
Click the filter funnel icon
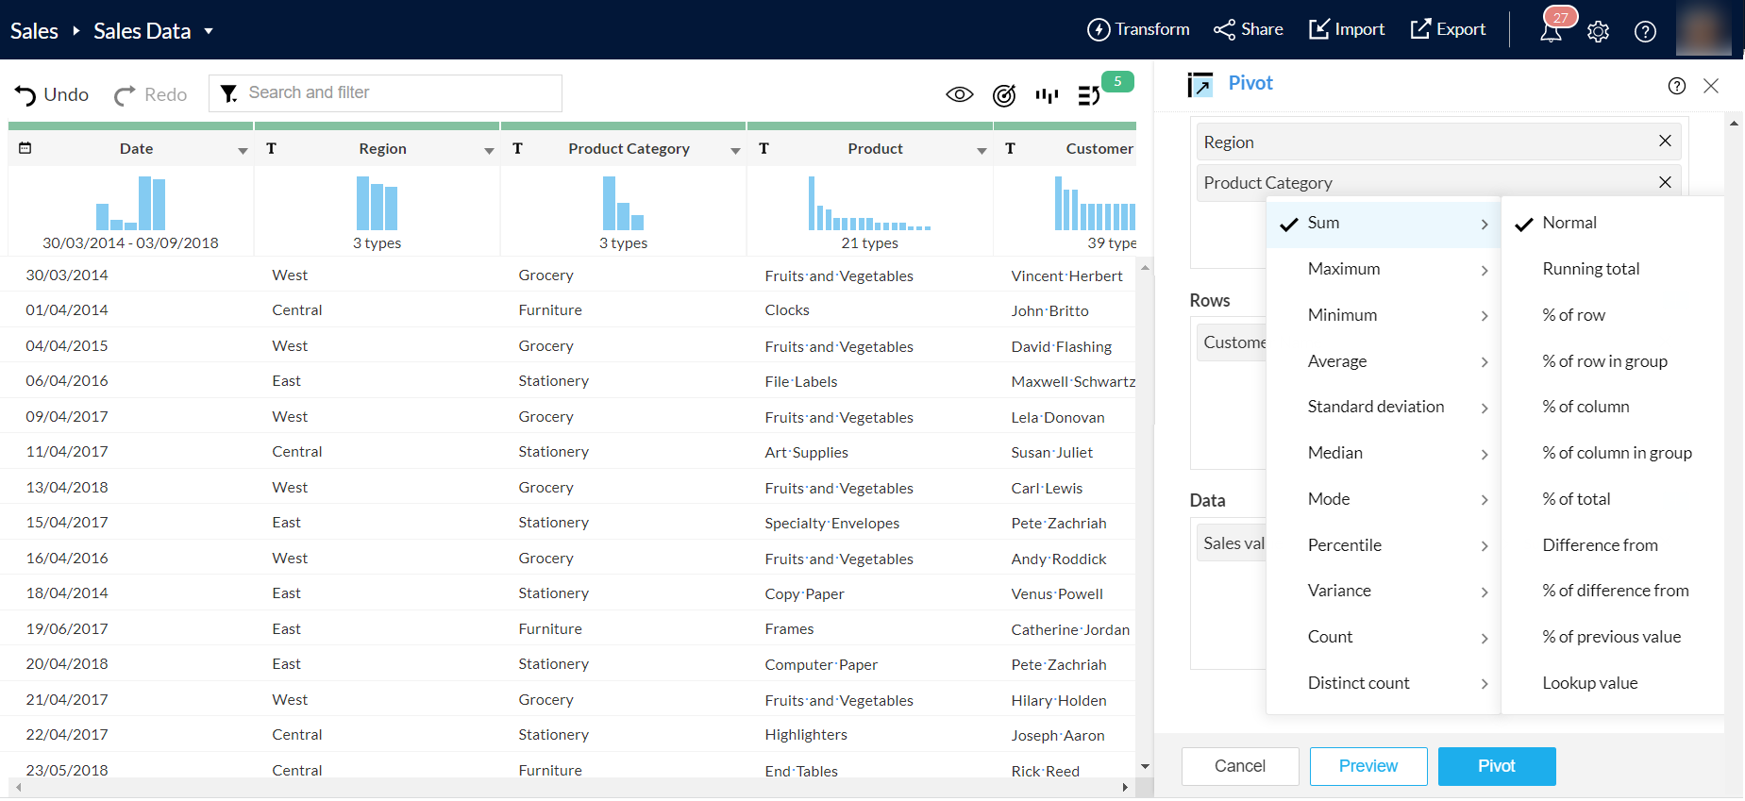[x=228, y=93]
